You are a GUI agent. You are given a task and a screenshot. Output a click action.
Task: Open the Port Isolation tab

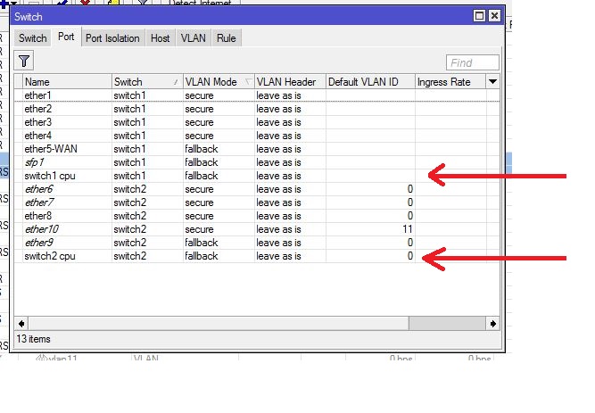tap(112, 38)
